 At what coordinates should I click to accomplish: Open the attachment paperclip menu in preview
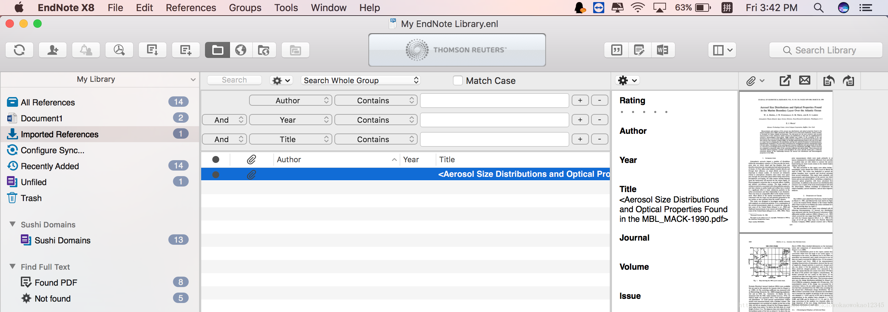755,81
